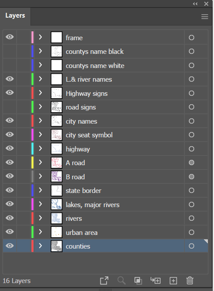Select the state border layer
The width and height of the screenshot is (214, 291).
105,191
